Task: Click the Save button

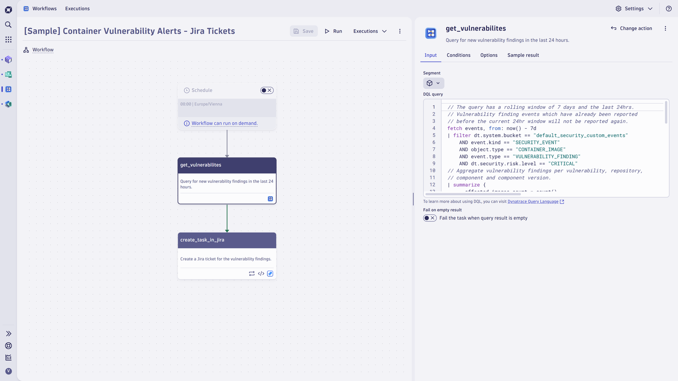Action: point(304,31)
